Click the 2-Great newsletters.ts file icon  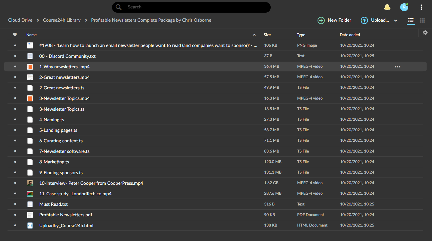30,88
